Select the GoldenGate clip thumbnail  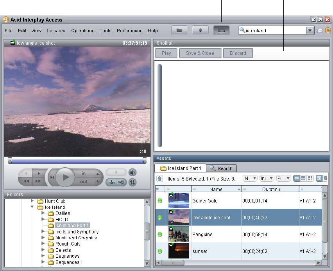[179, 201]
